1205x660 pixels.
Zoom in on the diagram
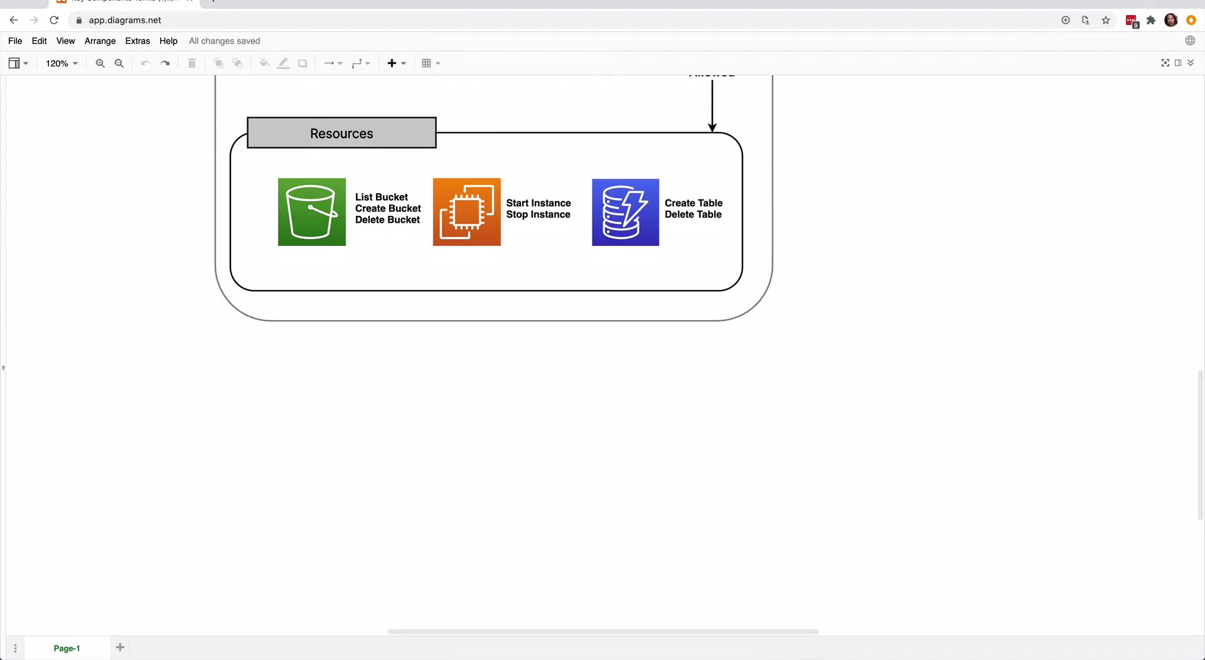(100, 63)
